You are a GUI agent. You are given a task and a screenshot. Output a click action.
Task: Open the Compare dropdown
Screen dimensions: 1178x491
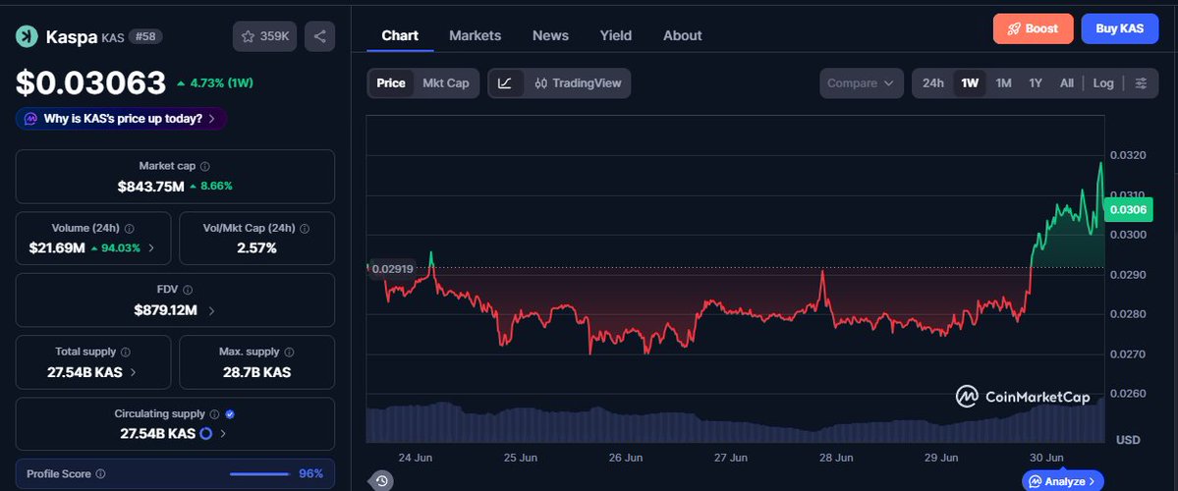point(861,83)
